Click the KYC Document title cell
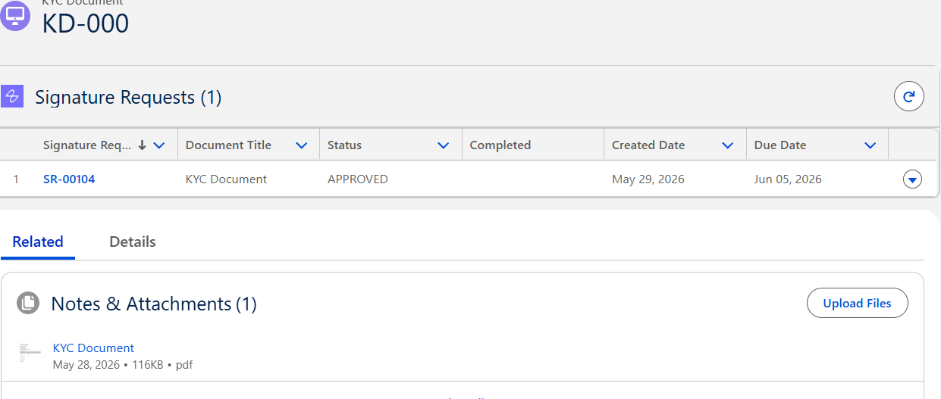The height and width of the screenshot is (399, 941). tap(226, 179)
